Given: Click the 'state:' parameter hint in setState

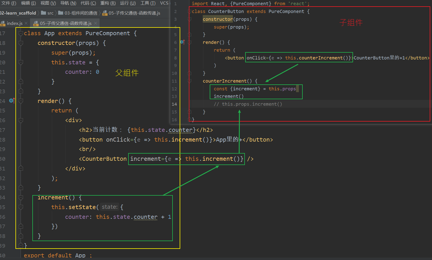Looking at the screenshot, I should click(x=110, y=207).
